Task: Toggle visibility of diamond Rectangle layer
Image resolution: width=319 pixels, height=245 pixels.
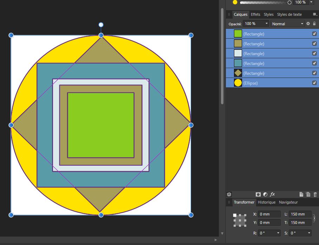Action: (314, 73)
